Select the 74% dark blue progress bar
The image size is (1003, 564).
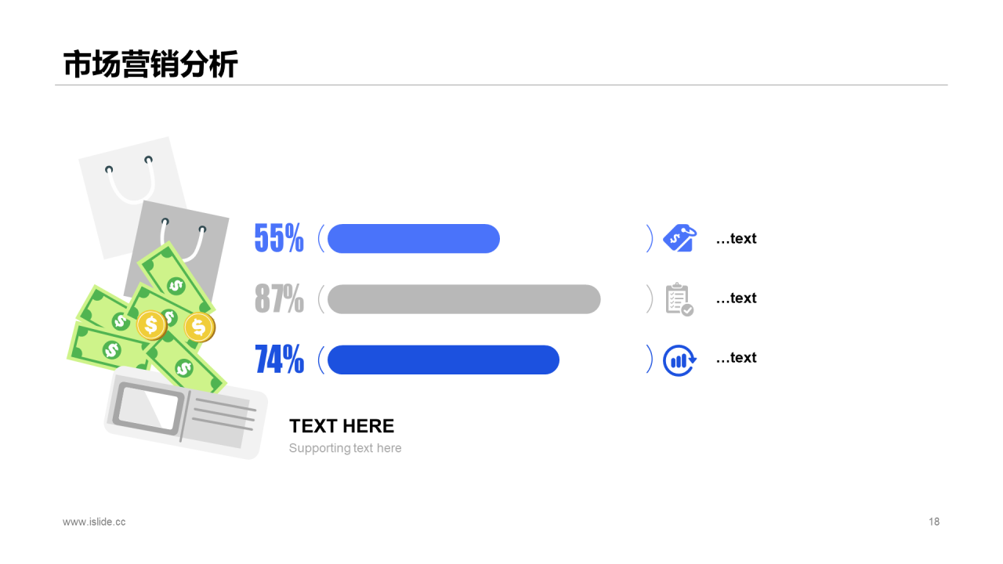pyautogui.click(x=444, y=360)
